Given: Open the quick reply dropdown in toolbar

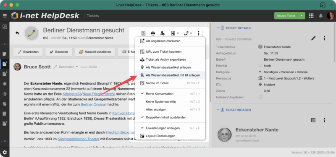Looking at the screenshot, I should [188, 33].
